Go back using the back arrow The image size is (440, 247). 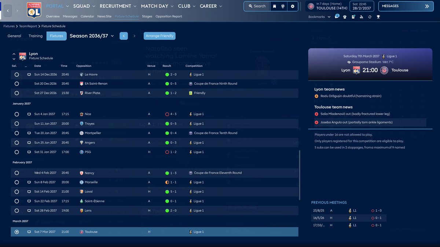point(8,11)
